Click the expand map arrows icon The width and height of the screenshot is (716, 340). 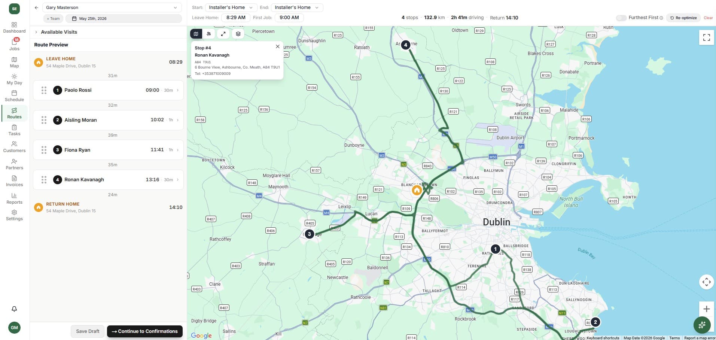pos(223,34)
